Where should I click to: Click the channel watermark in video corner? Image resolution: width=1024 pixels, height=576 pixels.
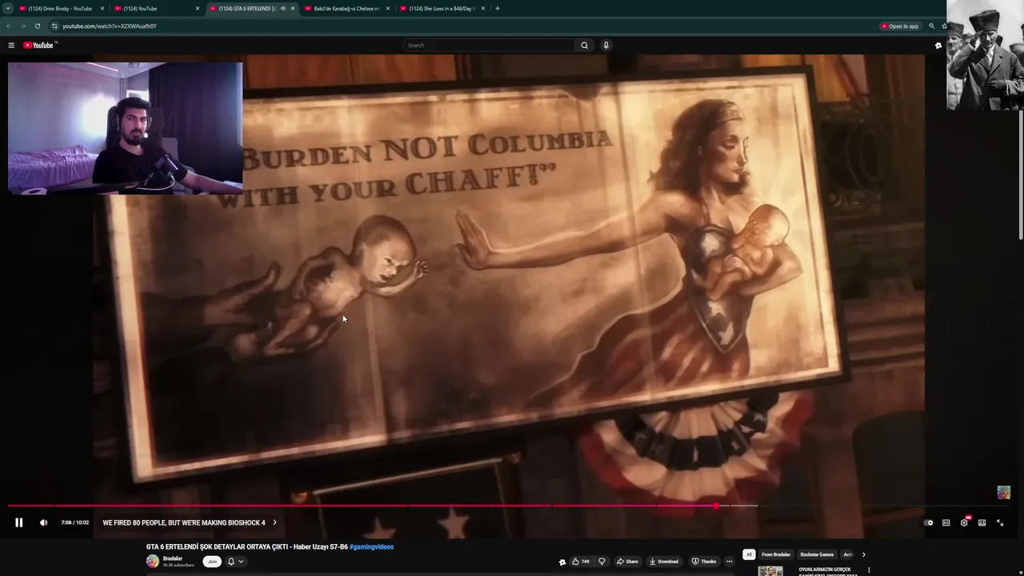pos(1003,493)
